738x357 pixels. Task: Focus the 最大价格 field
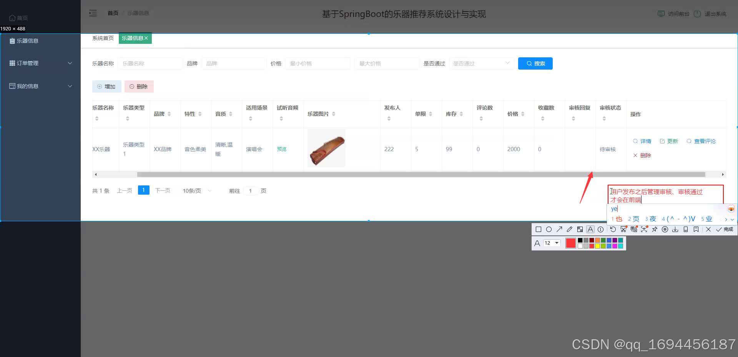point(387,63)
